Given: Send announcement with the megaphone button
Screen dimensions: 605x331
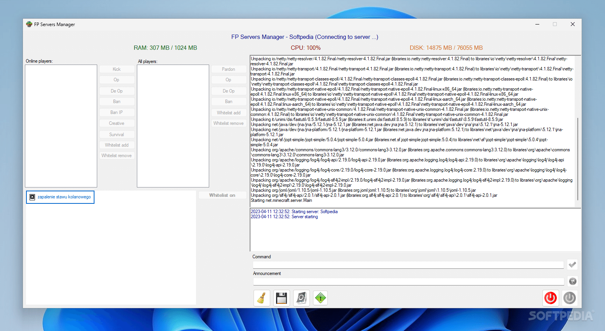Looking at the screenshot, I should point(573,281).
